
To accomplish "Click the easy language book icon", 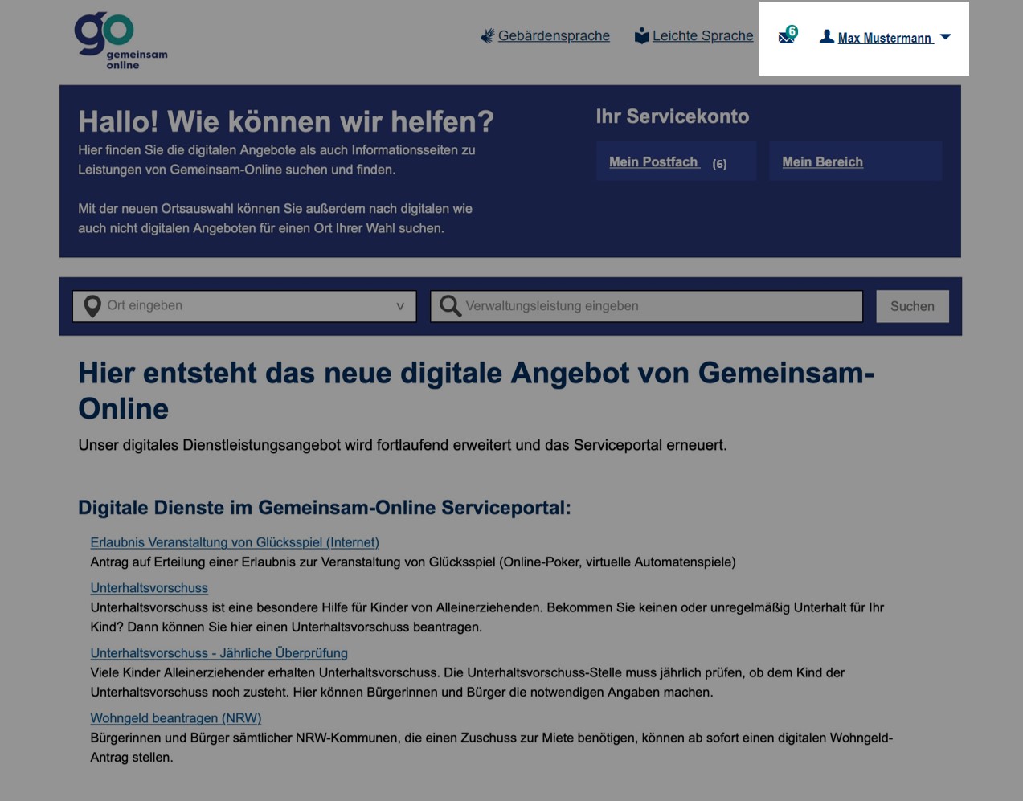I will 641,36.
